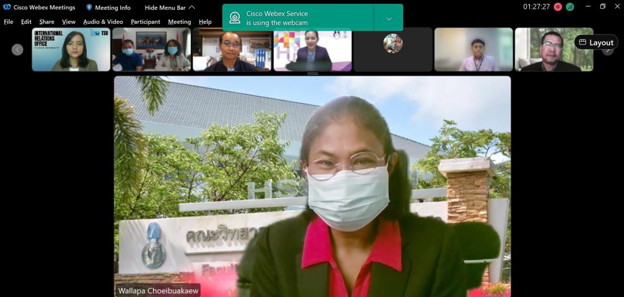The height and width of the screenshot is (297, 624).
Task: Click the thumbnail strip resize handle
Action: (313, 74)
